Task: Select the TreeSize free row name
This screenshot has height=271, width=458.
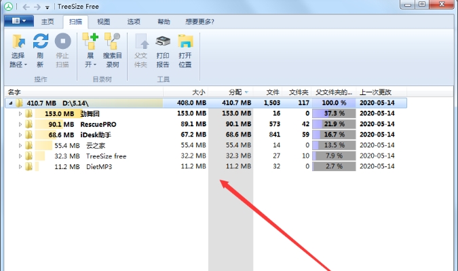Action: [x=106, y=156]
